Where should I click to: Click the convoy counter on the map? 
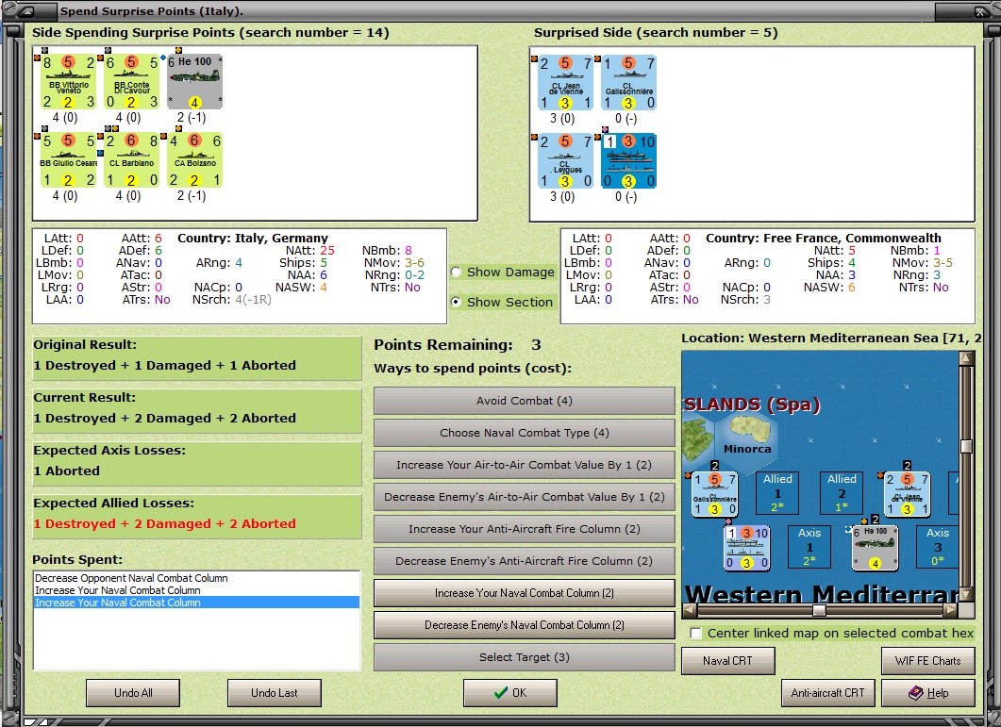click(747, 548)
